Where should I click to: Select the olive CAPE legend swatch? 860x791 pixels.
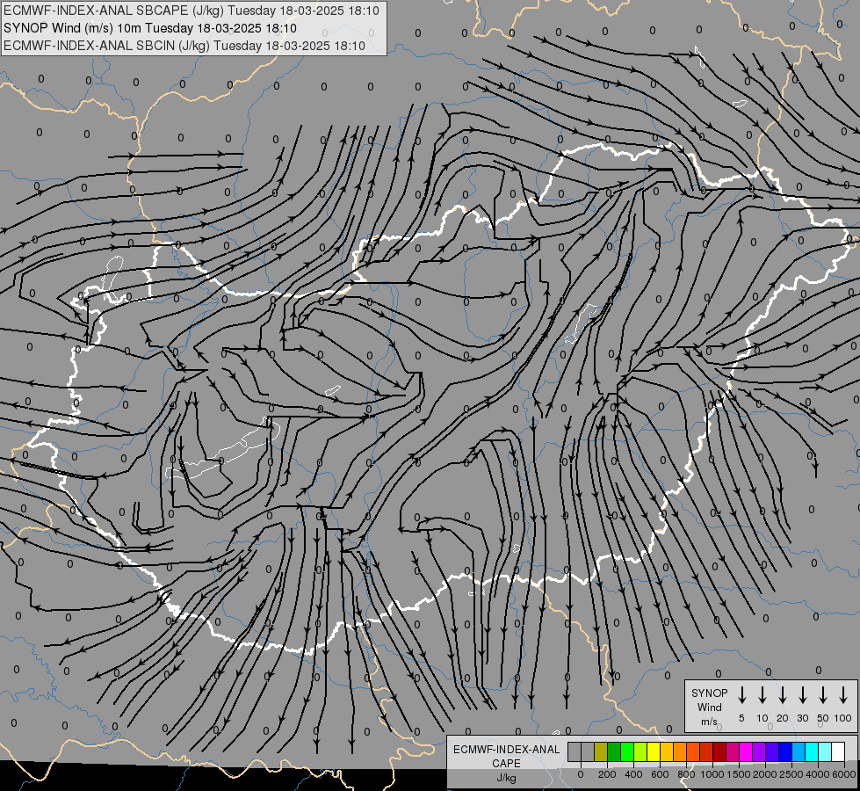point(601,751)
